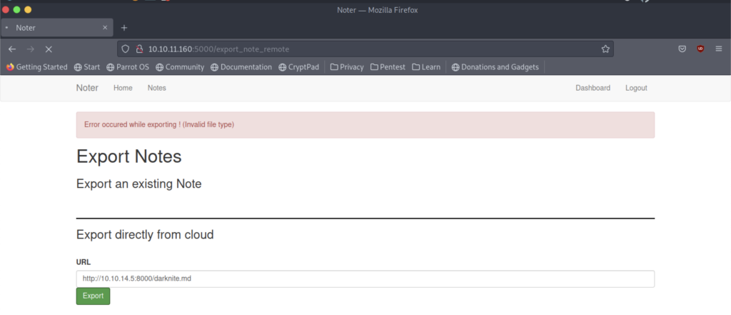Click the URL field label

pos(84,262)
